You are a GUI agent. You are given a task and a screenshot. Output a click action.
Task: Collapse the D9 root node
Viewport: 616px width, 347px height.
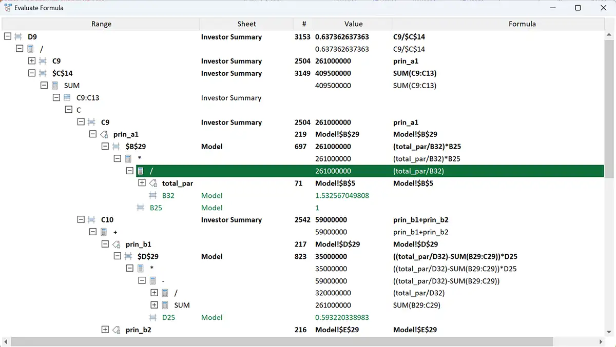tap(7, 36)
